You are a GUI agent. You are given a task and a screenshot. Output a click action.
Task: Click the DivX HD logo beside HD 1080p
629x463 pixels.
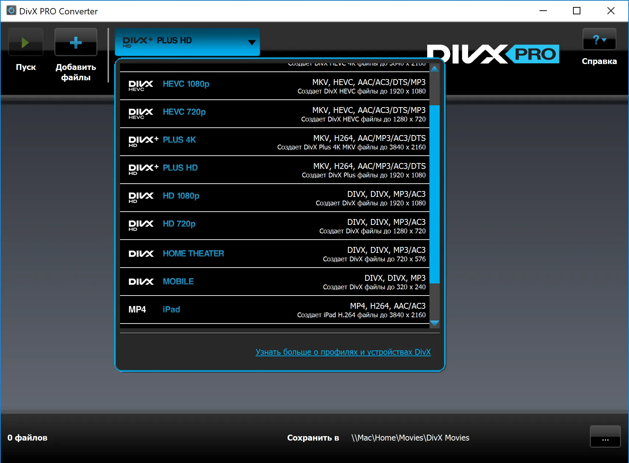point(141,198)
